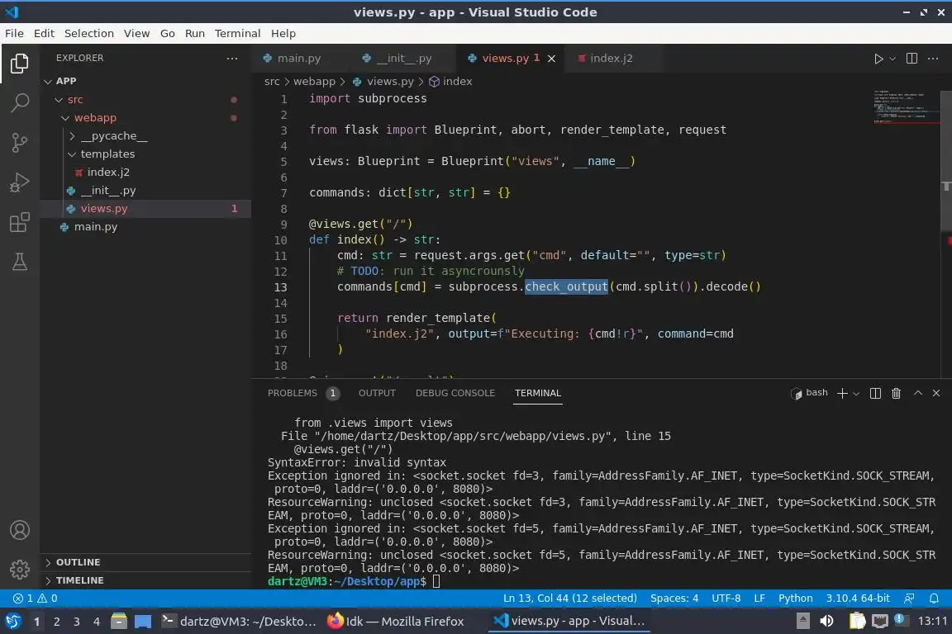Switch to Mozilla Firefox taskbar window
Screen dimensions: 952x634
point(396,622)
